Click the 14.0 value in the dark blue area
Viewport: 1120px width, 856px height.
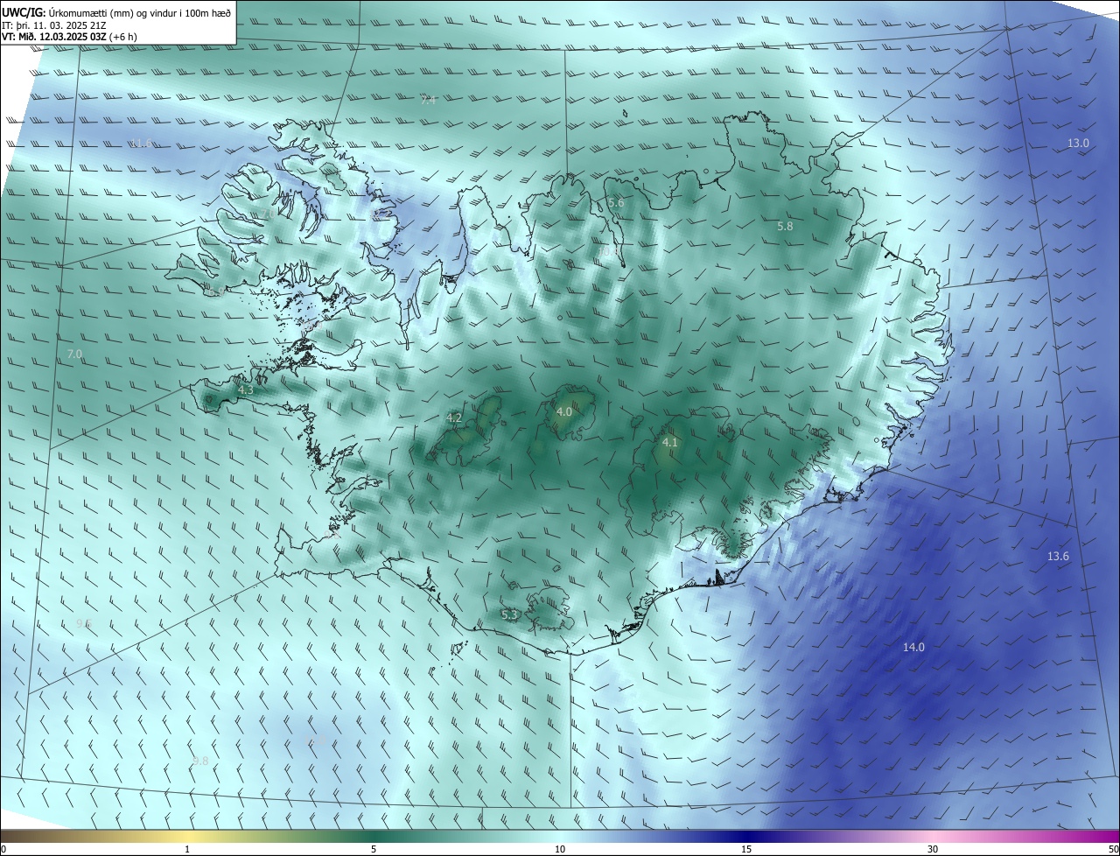tap(913, 647)
